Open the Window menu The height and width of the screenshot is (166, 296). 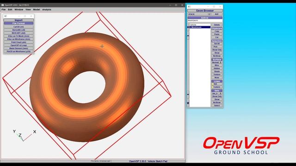(19, 9)
